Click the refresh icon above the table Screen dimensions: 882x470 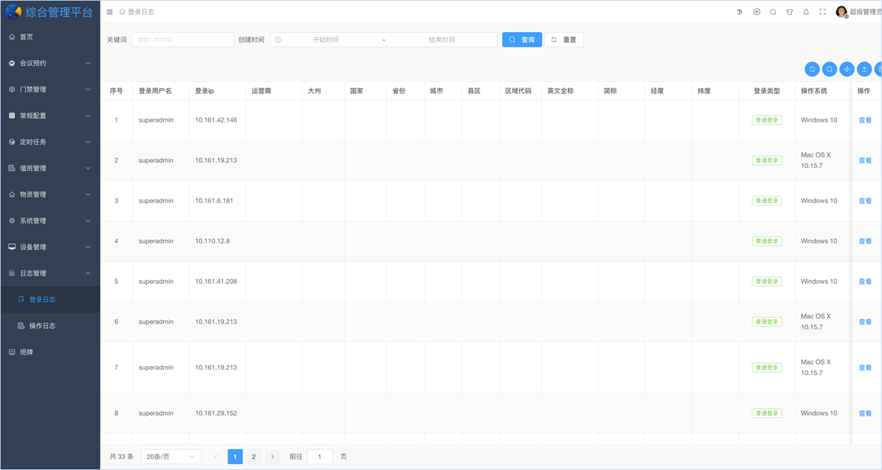[812, 69]
